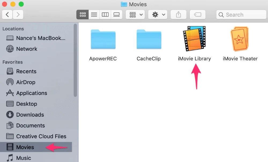Open the iMovie Library
268x162 pixels.
tap(194, 39)
